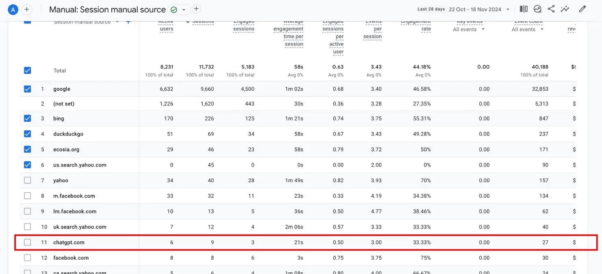Share this report using the share icon
Viewport: 602px width, 274px height.
(551, 9)
